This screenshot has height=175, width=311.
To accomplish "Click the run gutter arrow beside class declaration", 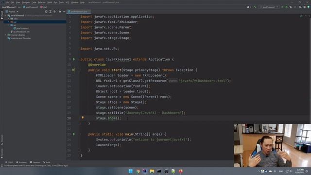I will tap(74, 59).
